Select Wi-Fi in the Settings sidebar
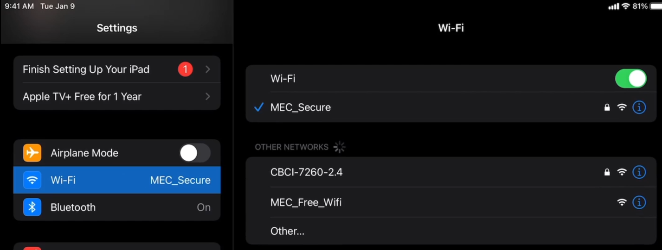This screenshot has height=250, width=662. click(x=116, y=180)
